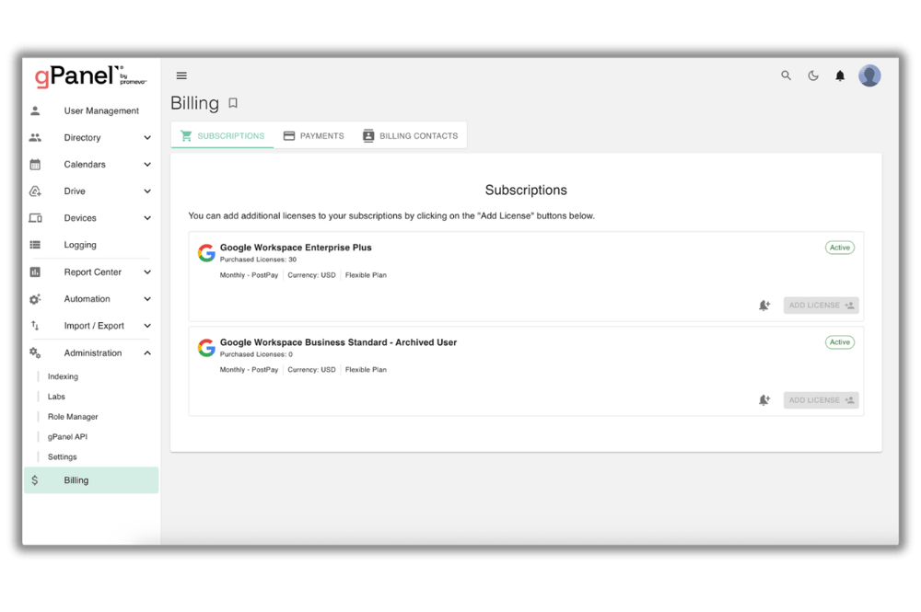The image size is (921, 612).
Task: Toggle dark mode moon icon
Action: click(813, 75)
